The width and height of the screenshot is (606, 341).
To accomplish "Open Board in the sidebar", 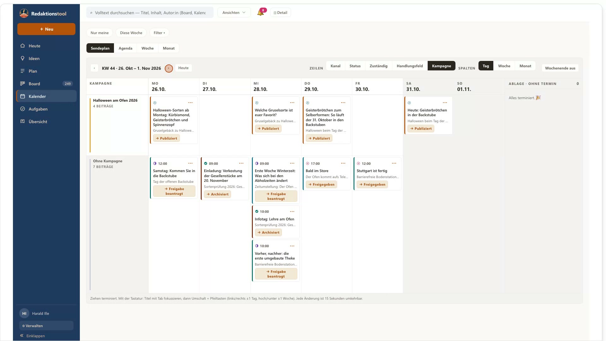I will 46,84.
